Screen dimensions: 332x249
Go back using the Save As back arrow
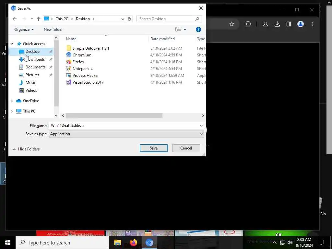tap(14, 19)
